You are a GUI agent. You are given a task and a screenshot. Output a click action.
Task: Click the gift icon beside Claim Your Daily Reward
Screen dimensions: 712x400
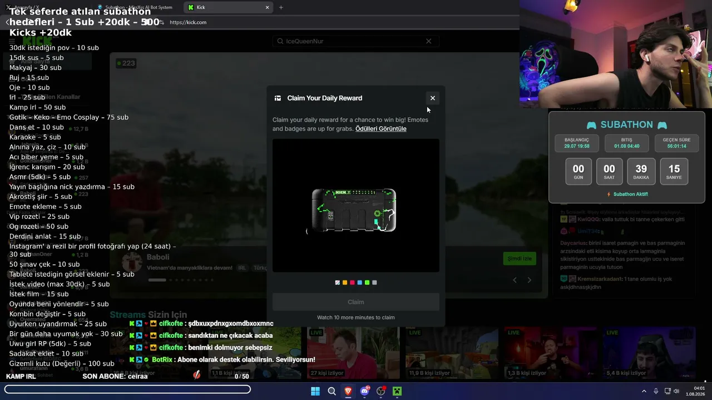pos(278,98)
